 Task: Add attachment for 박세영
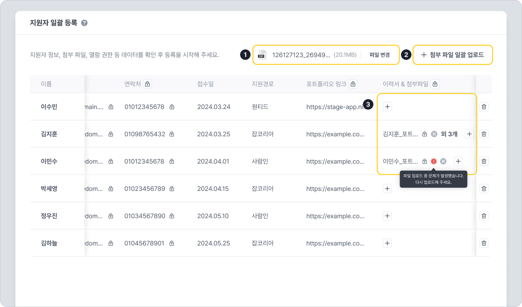pos(387,189)
